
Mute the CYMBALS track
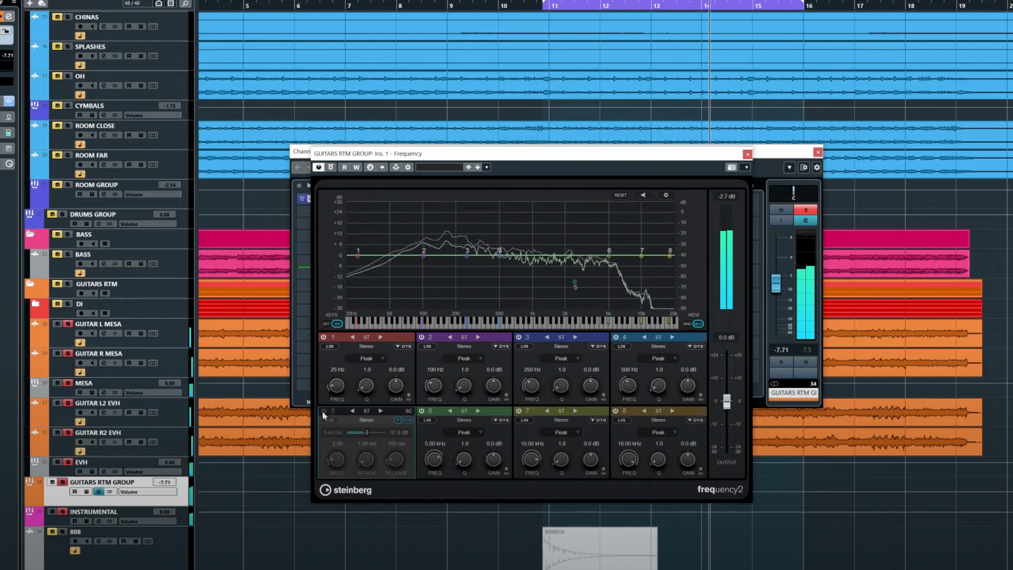(57, 105)
